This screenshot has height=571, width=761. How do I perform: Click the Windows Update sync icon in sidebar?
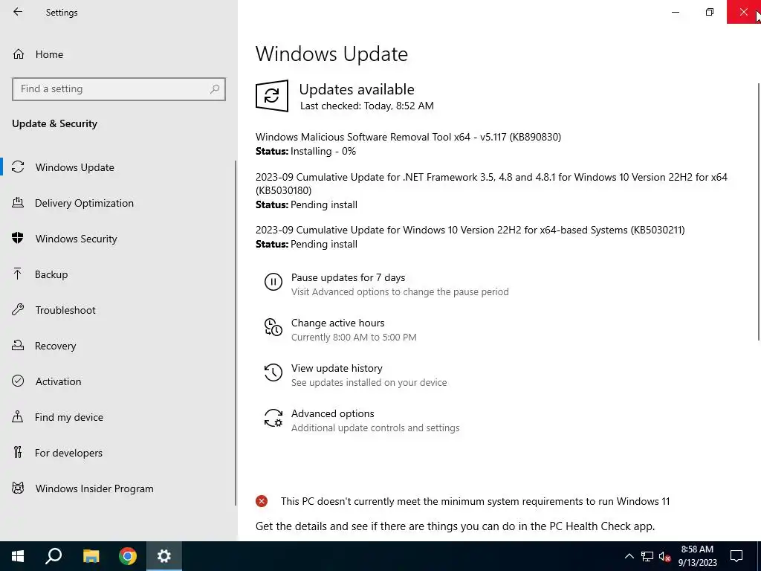18,167
